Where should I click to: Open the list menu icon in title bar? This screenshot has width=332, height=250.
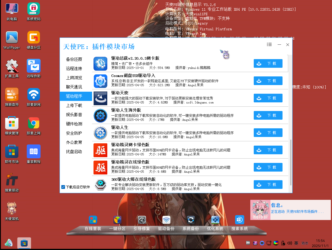pos(269,44)
